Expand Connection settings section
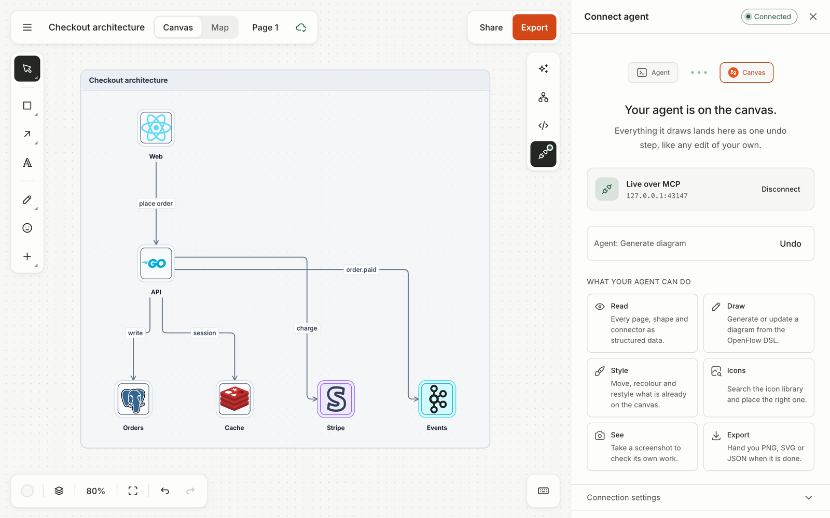830x518 pixels. click(700, 497)
